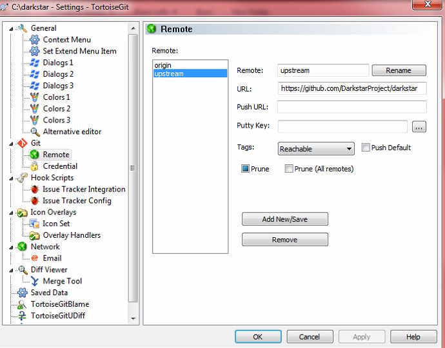Select origin in the remote list
445x348 pixels.
pos(190,65)
